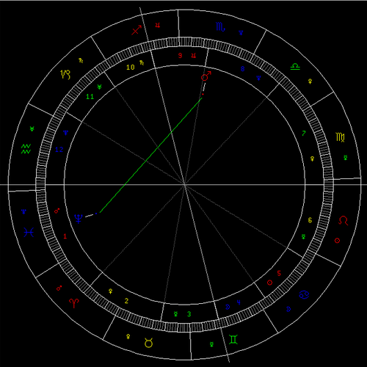The width and height of the screenshot is (367, 367).
Task: Click house number 7 label
Action: pyautogui.click(x=304, y=134)
